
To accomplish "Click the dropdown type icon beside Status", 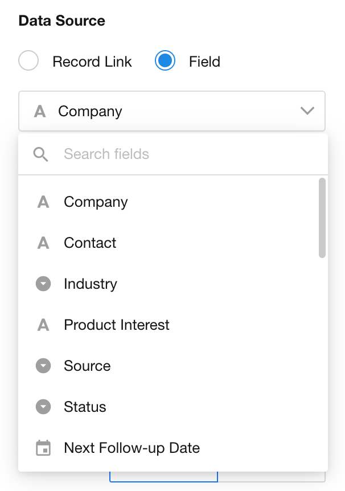I will (x=43, y=407).
